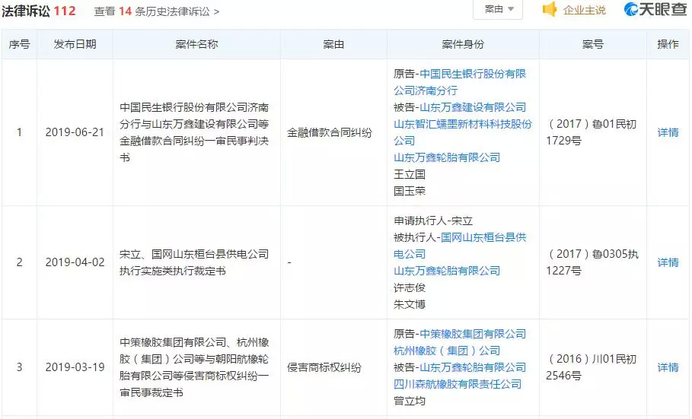This screenshot has width=692, height=419.
Task: Click the 企业主说 speaker icon
Action: [550, 9]
